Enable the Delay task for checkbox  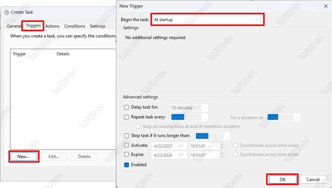127,107
